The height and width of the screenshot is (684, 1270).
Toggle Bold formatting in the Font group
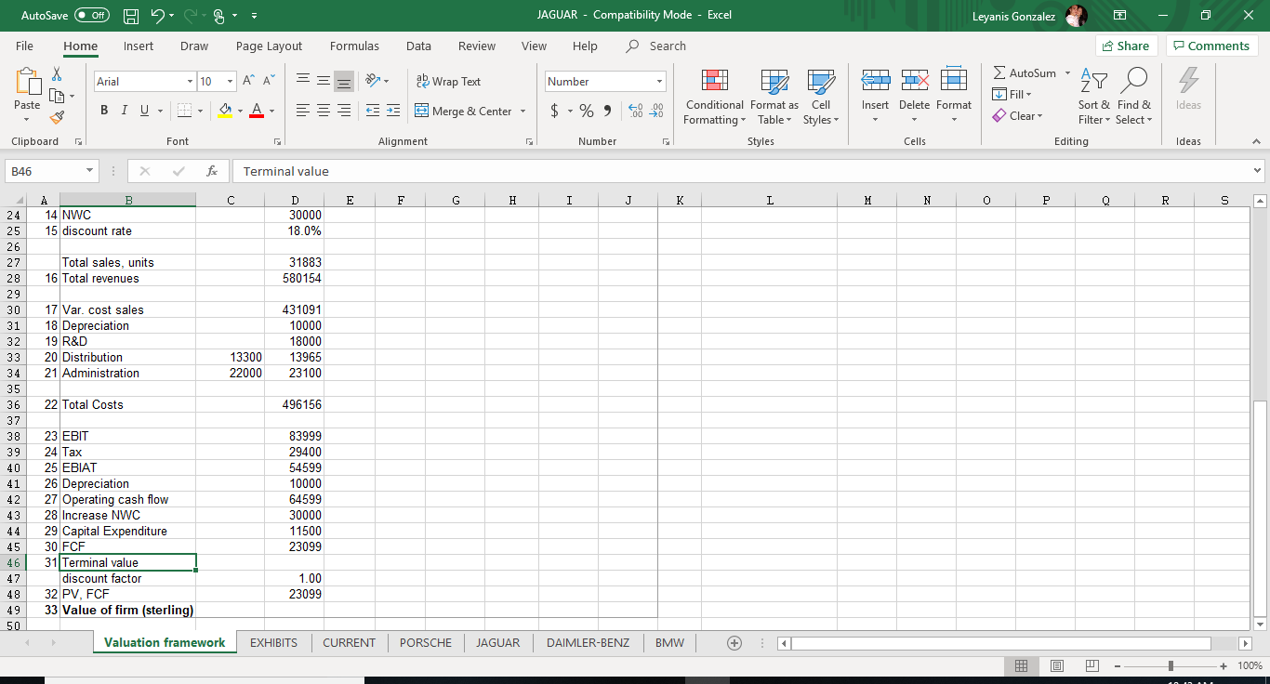click(x=103, y=110)
